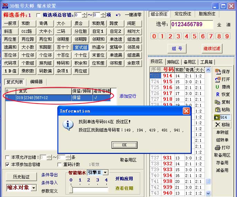Print the list with the 打印 icon
This screenshot has height=197, width=237.
222,148
